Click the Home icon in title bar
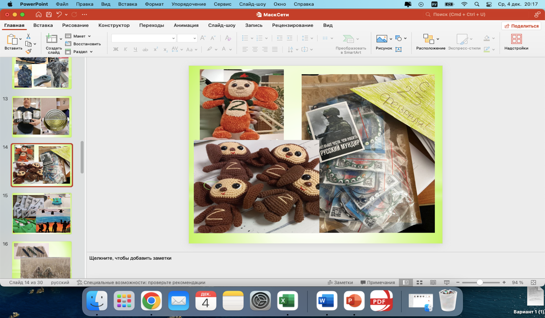Image resolution: width=545 pixels, height=318 pixels. point(39,14)
